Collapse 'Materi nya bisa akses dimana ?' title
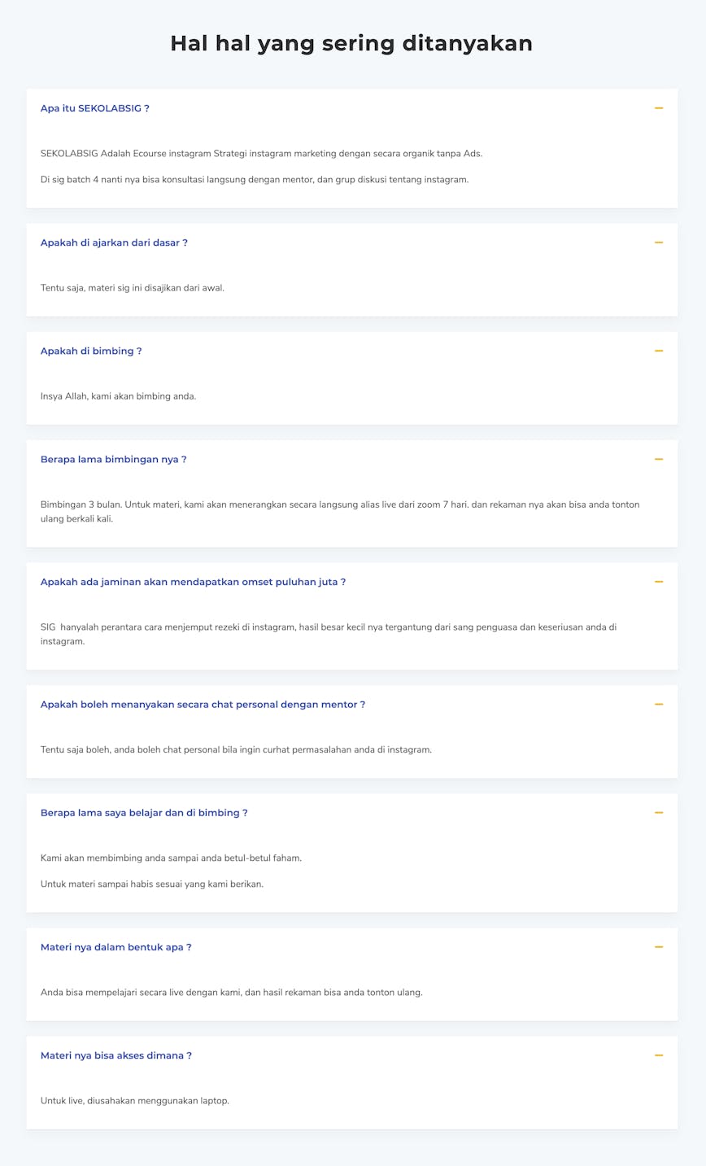This screenshot has width=706, height=1166. click(115, 1055)
